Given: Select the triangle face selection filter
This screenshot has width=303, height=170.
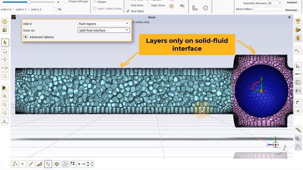Looking at the screenshot, I should [x=39, y=164].
